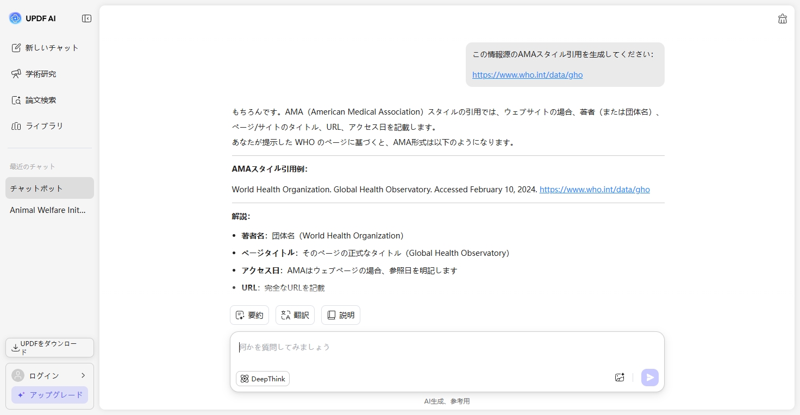Click the user prompt text この情報源のAMAスタイル引用
The height and width of the screenshot is (415, 800).
coord(563,54)
